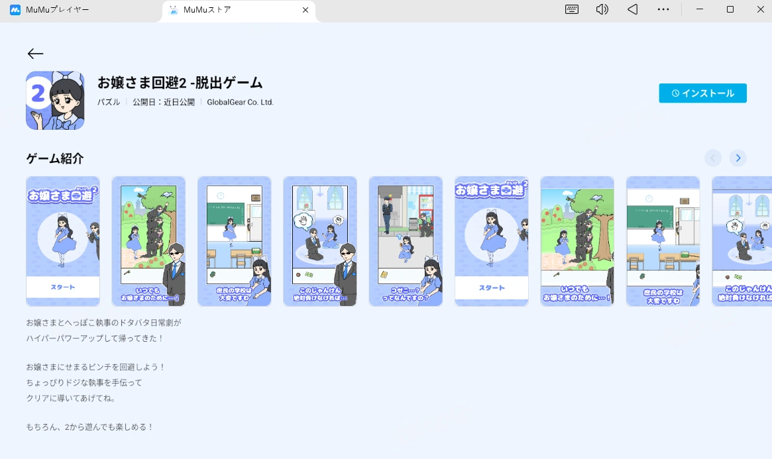Click the 公開日：近日公開 text

coord(164,102)
